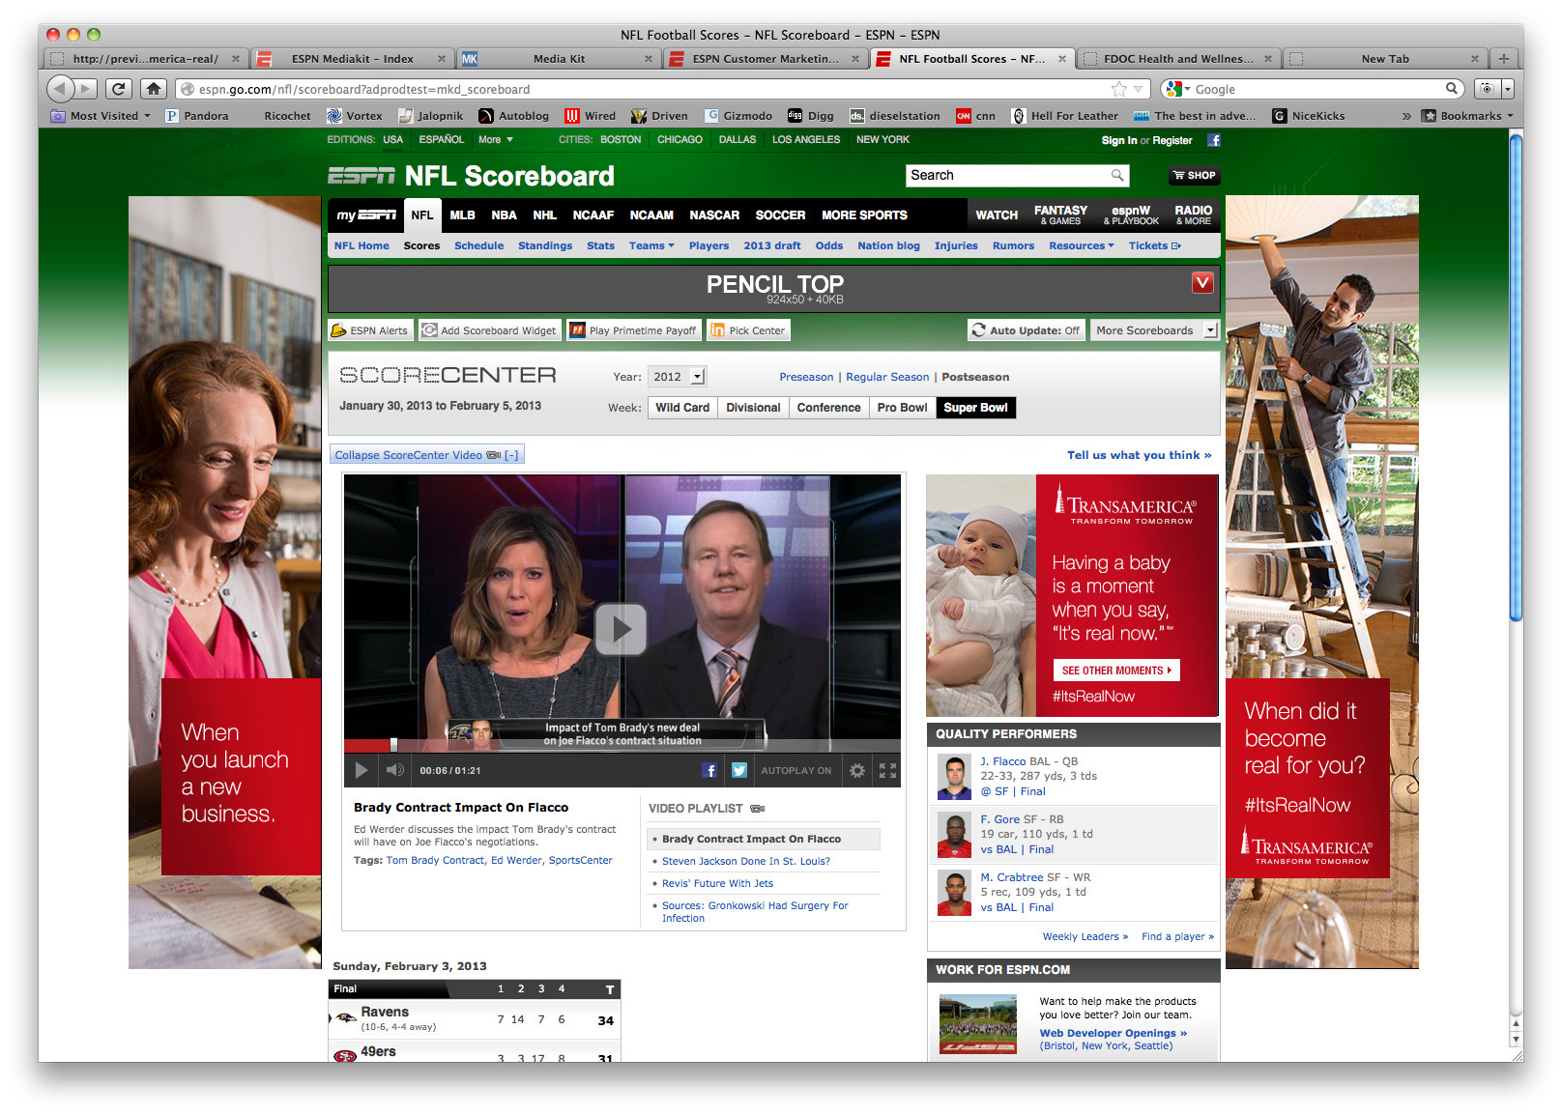This screenshot has height=1115, width=1562.
Task: Open new tab with plus button
Action: (x=1503, y=58)
